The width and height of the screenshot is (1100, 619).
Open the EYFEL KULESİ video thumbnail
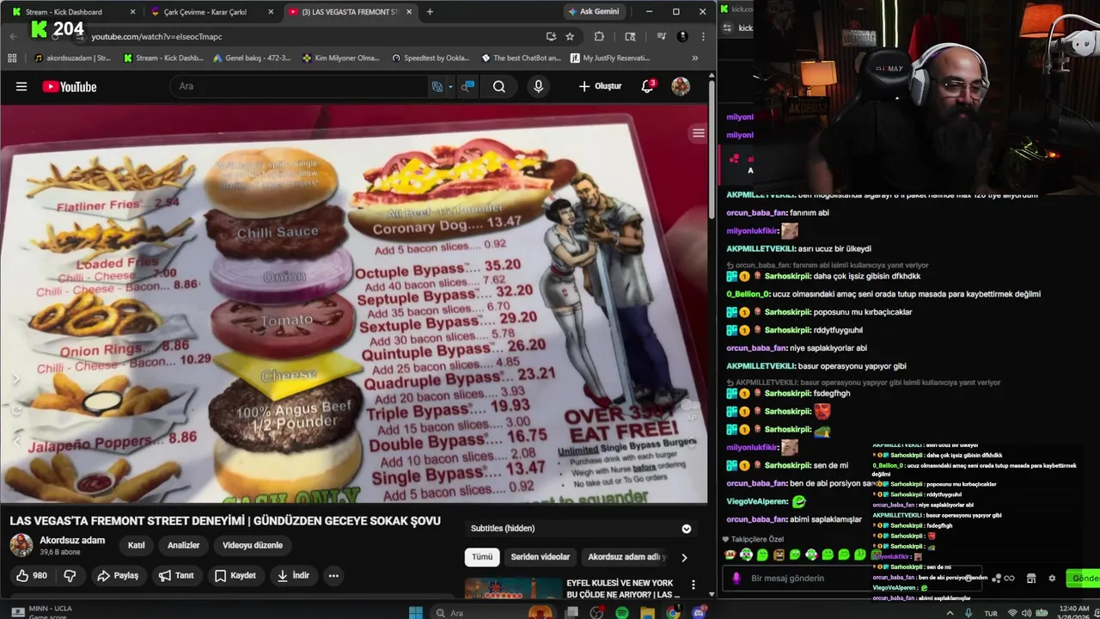513,588
